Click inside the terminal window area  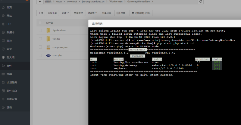click(164, 76)
